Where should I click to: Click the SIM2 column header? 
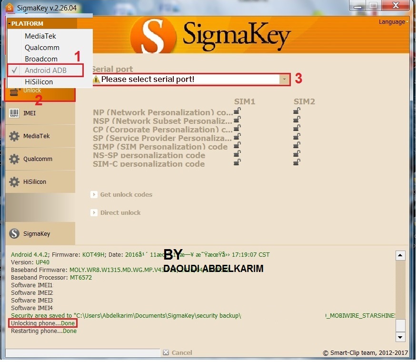304,101
